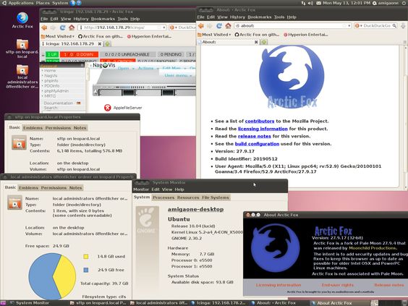The height and width of the screenshot is (306, 408).
Task: Switch to Processes tab in System Monitor
Action: pos(163,197)
